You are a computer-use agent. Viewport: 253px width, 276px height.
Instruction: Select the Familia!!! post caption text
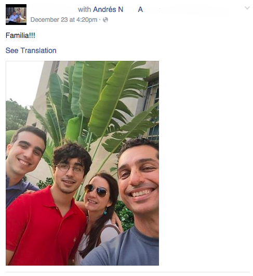[x=20, y=35]
